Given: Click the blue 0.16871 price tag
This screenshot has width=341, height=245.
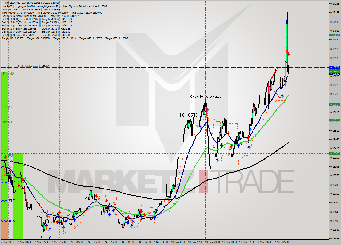Looking at the screenshot, I should pyautogui.click(x=335, y=67).
